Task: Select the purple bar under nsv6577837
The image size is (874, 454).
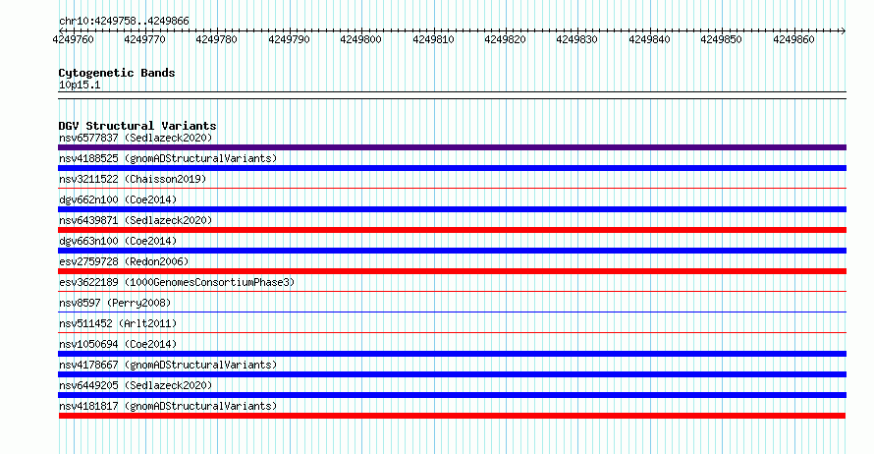Action: tap(452, 147)
